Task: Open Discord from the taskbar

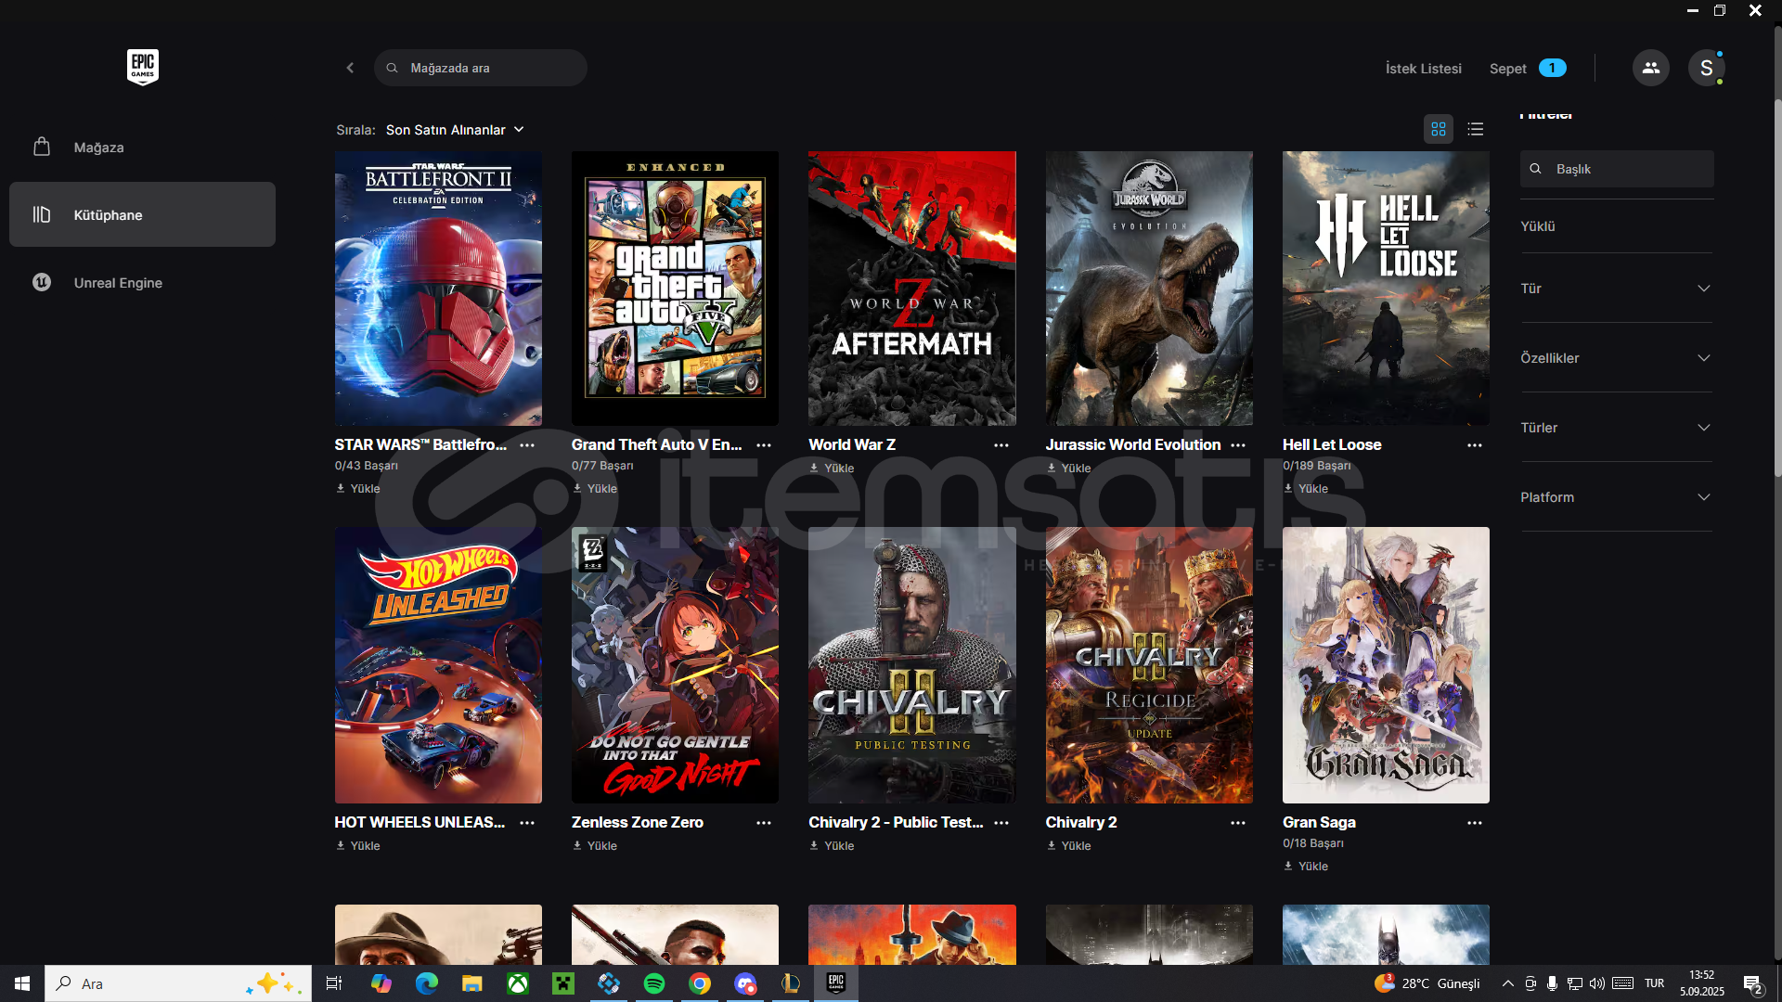Action: tap(745, 983)
